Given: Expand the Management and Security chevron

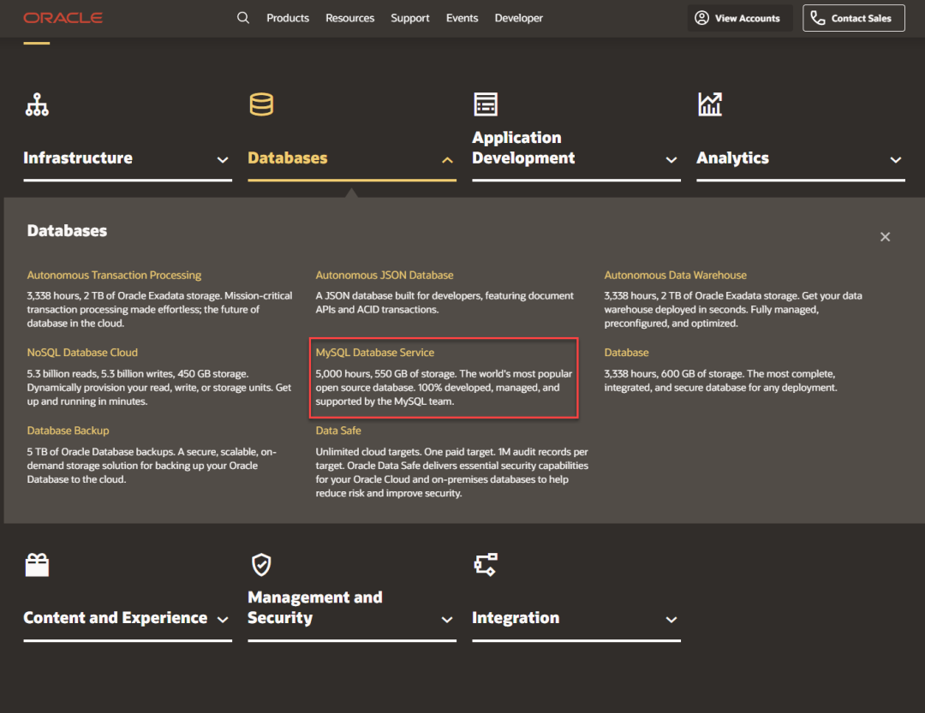Looking at the screenshot, I should point(447,619).
